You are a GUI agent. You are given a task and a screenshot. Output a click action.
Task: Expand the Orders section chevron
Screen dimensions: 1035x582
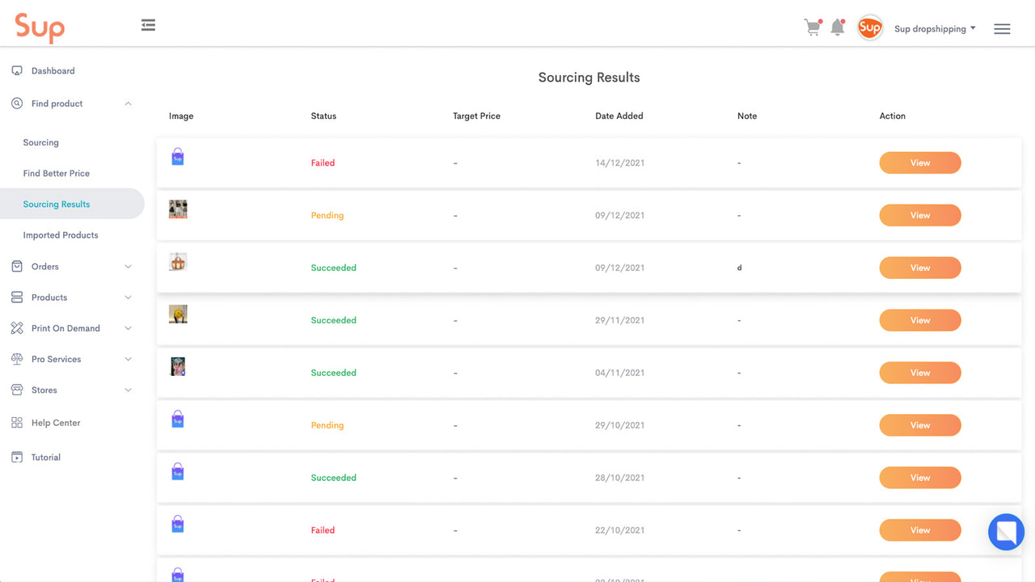[x=128, y=267]
